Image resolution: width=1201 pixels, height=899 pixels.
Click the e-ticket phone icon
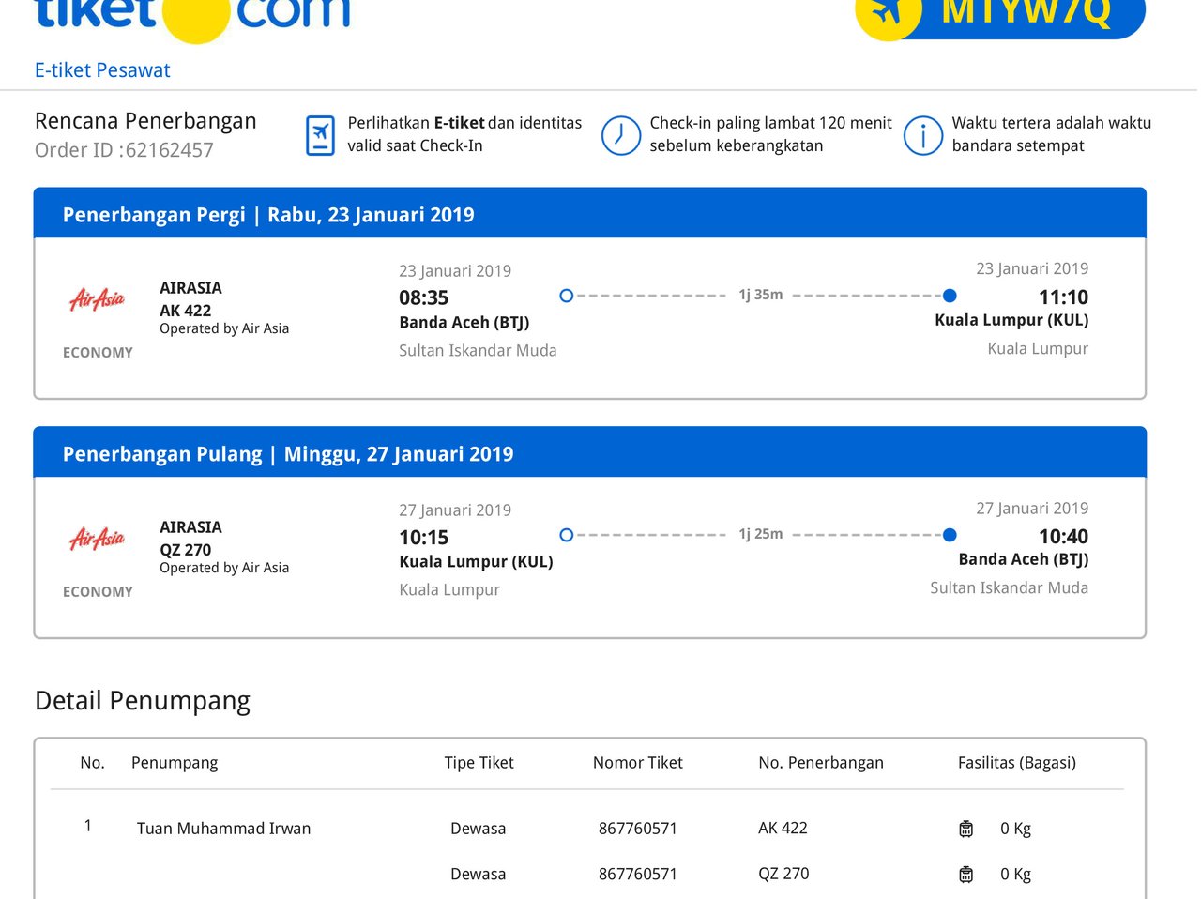pos(321,135)
